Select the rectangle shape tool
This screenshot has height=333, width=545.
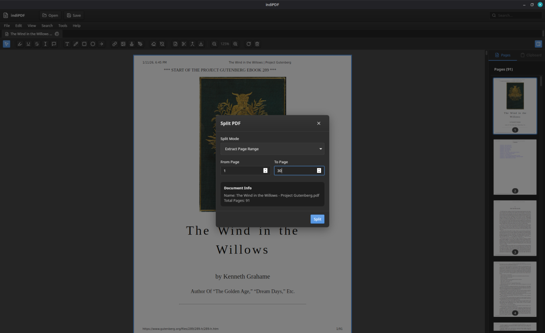[x=84, y=44]
